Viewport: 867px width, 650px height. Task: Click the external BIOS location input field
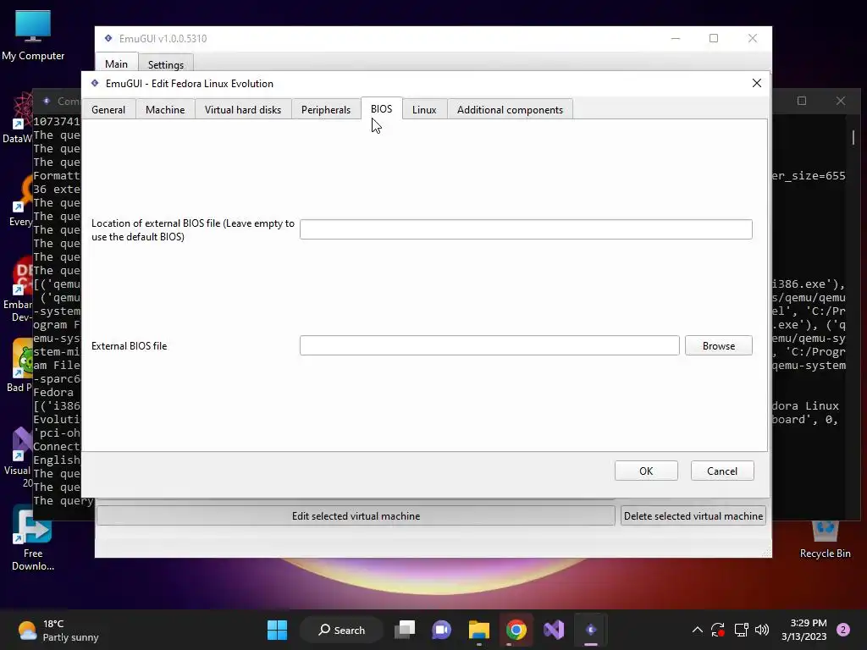pos(526,229)
